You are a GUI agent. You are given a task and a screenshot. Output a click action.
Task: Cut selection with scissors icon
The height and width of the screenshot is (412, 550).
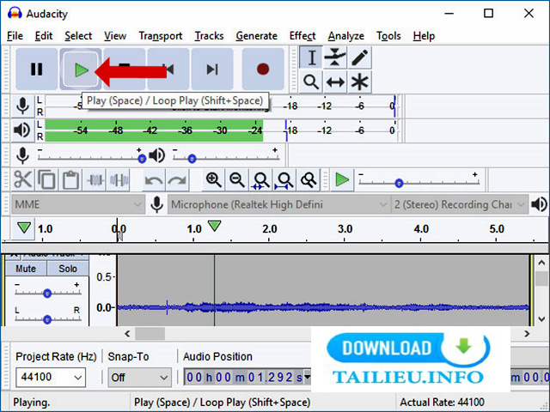(23, 180)
